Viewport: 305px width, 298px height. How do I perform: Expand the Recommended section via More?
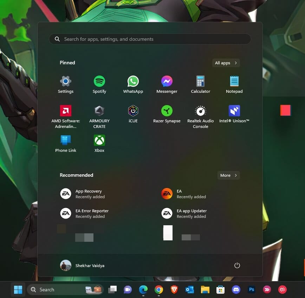228,175
